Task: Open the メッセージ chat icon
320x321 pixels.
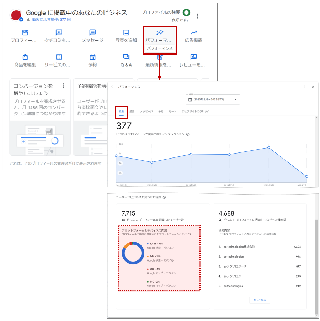Action: coord(92,33)
